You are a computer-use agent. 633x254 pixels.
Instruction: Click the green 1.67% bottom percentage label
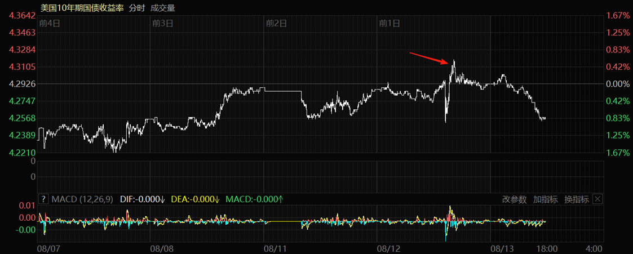(619, 153)
